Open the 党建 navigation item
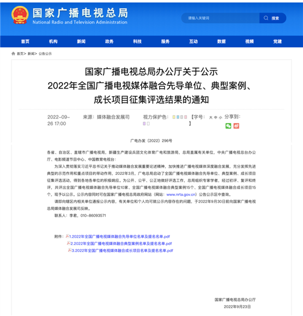This screenshot has width=303, height=316. tap(277, 42)
